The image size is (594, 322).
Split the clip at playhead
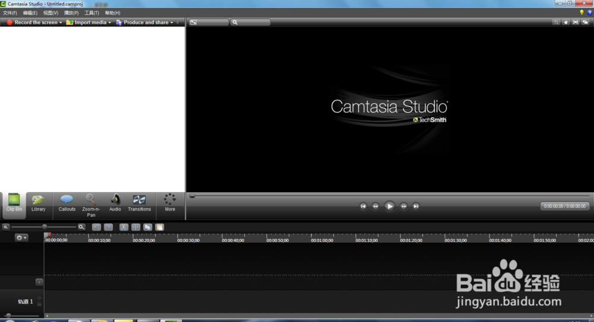(135, 227)
